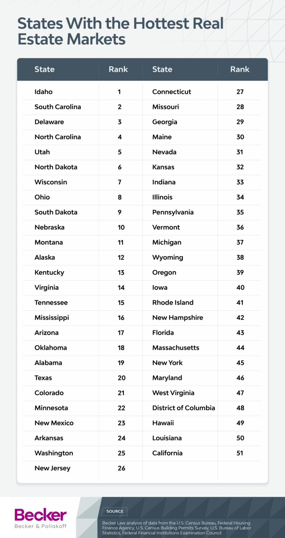This screenshot has height=538, width=285.
Task: Click the SOURCE label badge
Action: (115, 511)
